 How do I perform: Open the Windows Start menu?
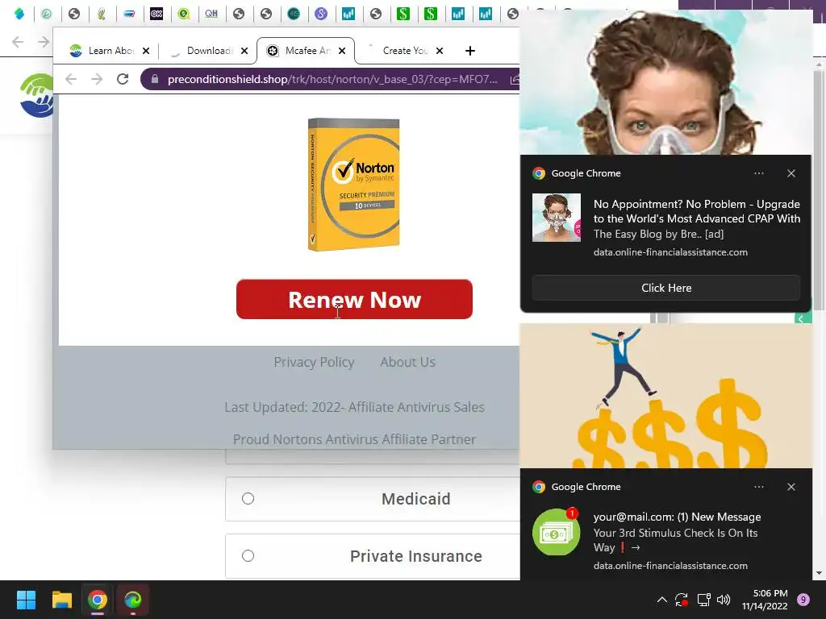(26, 600)
